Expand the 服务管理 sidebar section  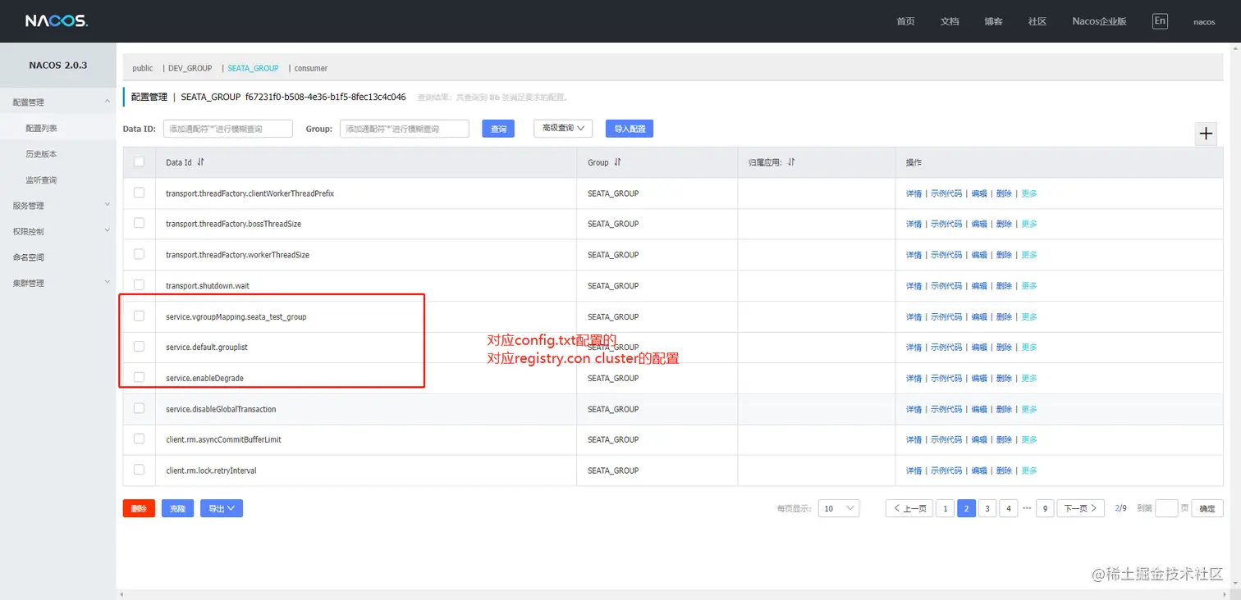coord(57,206)
